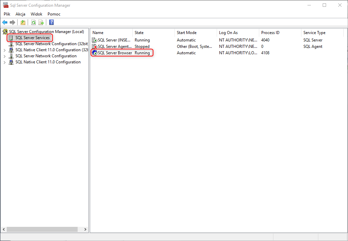The width and height of the screenshot is (348, 241).
Task: Sort by the Log On As column header
Action: (238, 33)
